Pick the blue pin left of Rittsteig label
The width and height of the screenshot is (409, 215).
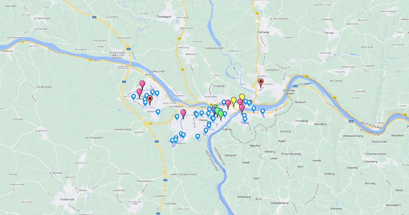[133, 97]
